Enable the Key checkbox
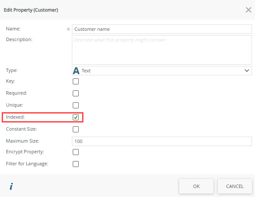 click(x=76, y=81)
